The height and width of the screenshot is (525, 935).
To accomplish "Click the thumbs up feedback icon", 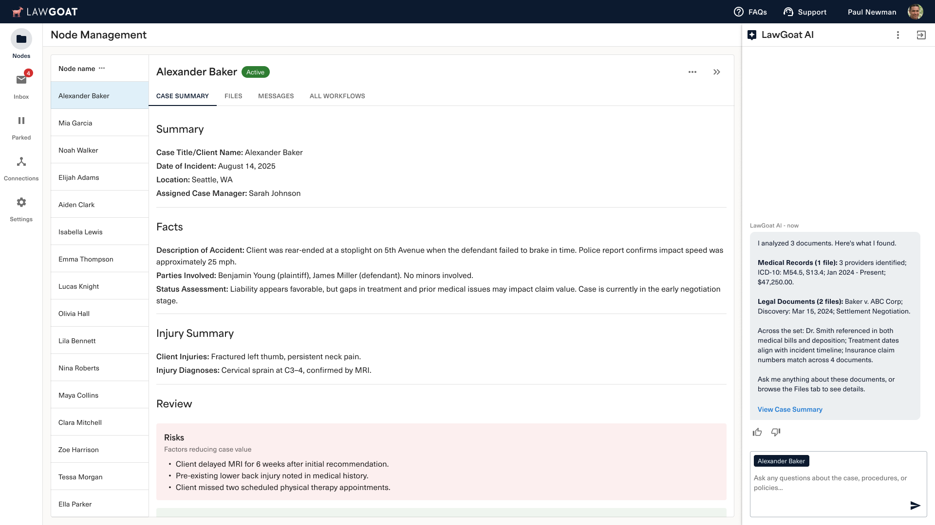I will 757,432.
